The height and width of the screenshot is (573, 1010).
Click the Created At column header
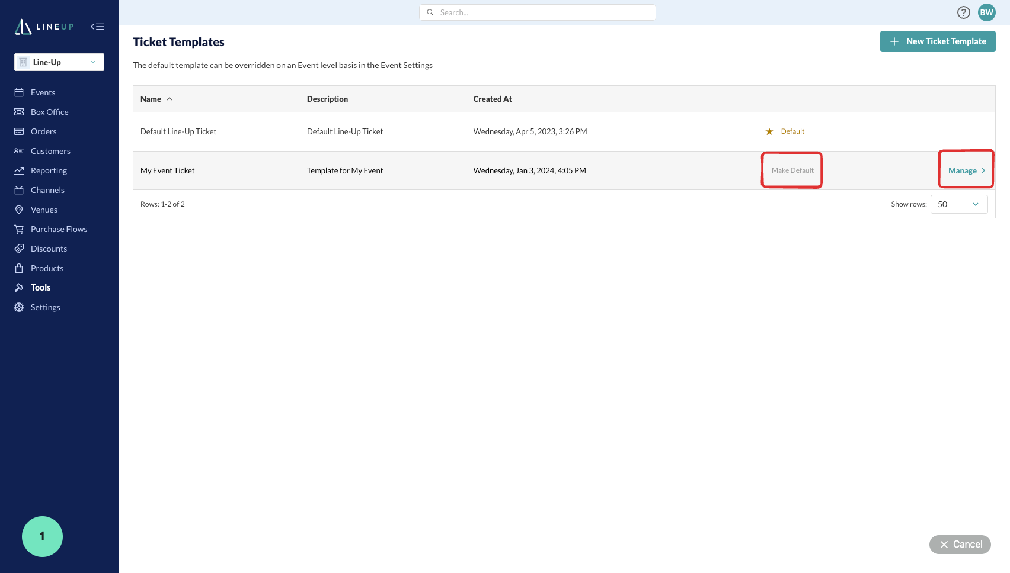coord(493,99)
